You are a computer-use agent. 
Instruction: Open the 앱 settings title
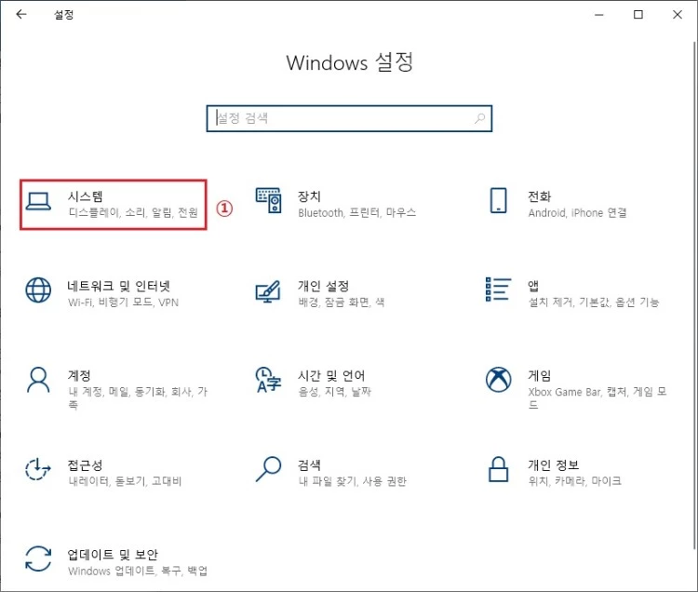coord(533,286)
